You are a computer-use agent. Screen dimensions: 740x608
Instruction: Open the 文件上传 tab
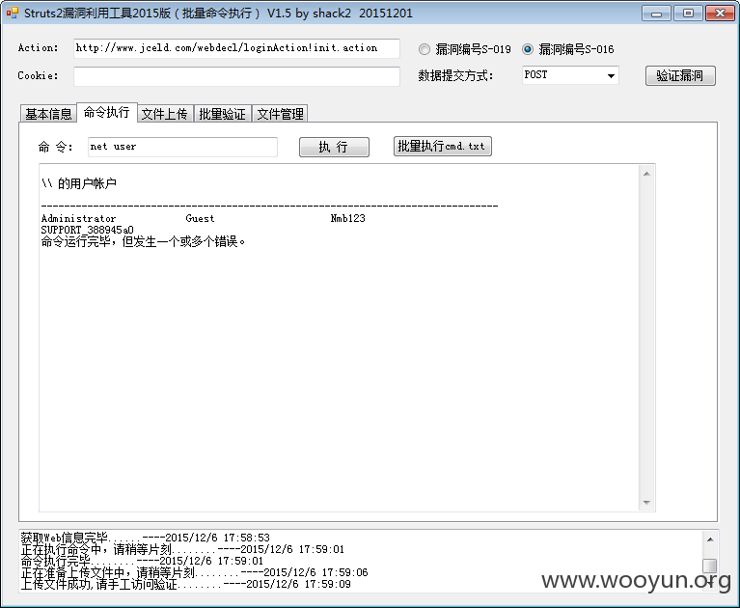pyautogui.click(x=165, y=114)
